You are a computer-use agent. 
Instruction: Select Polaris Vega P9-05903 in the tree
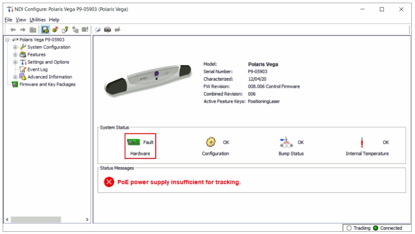(x=42, y=39)
